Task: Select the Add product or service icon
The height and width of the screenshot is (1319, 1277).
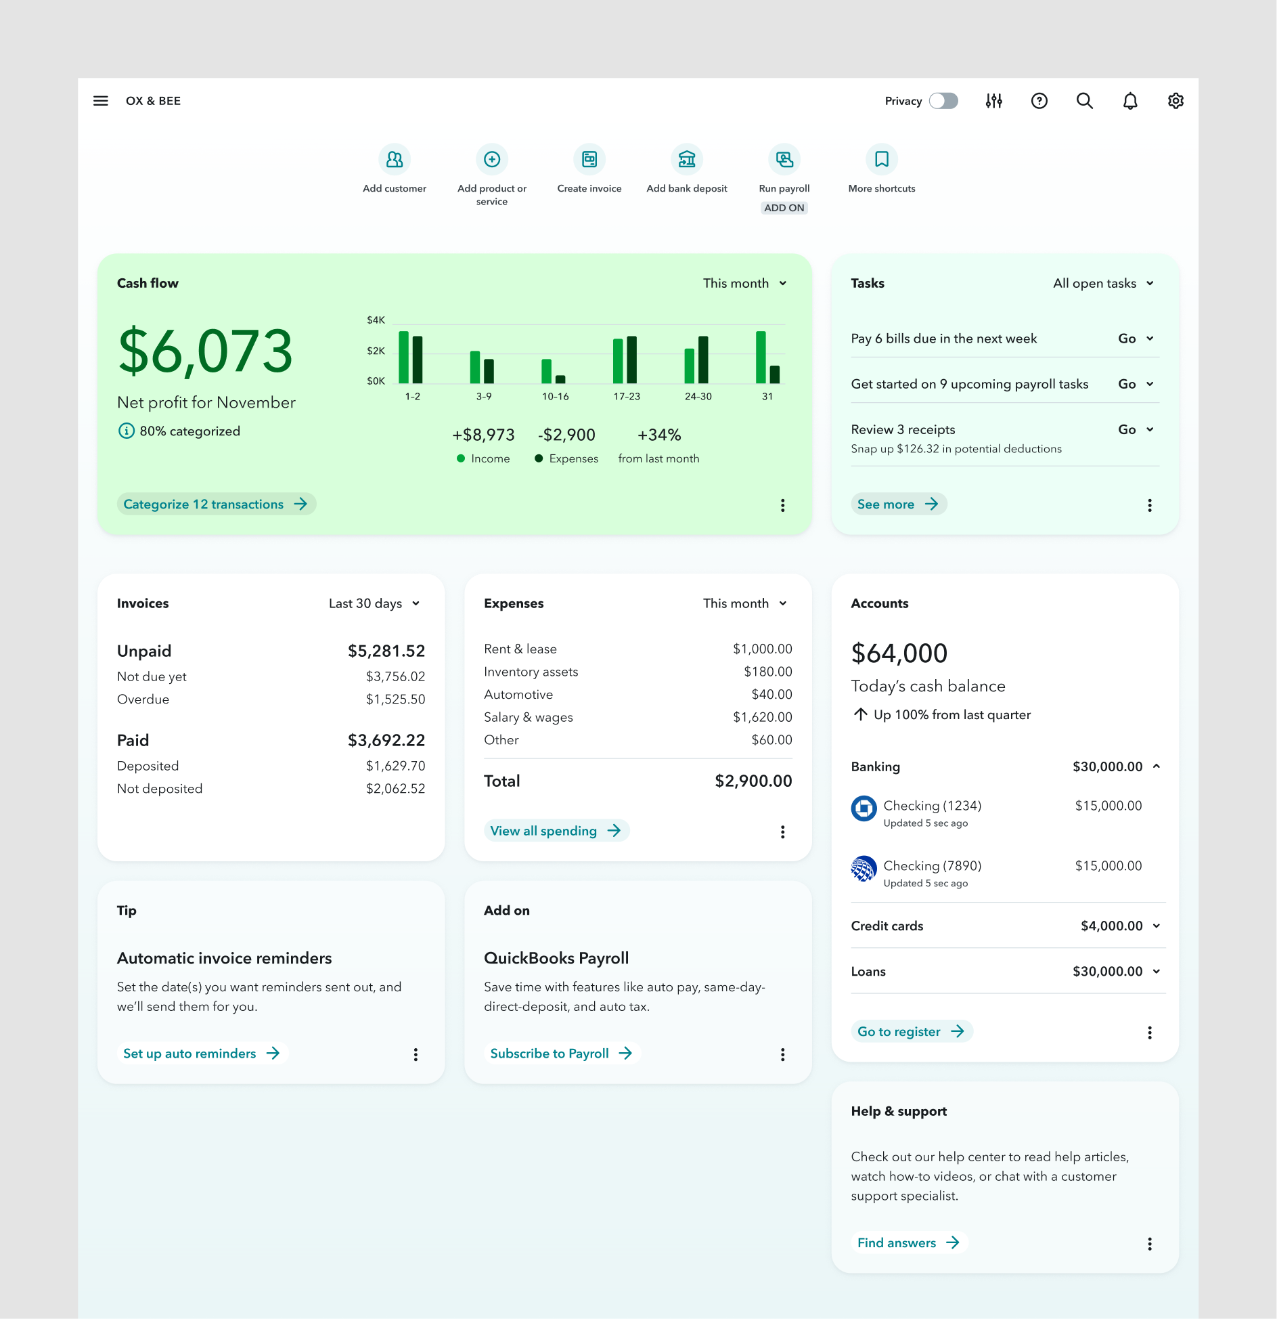Action: [x=492, y=160]
